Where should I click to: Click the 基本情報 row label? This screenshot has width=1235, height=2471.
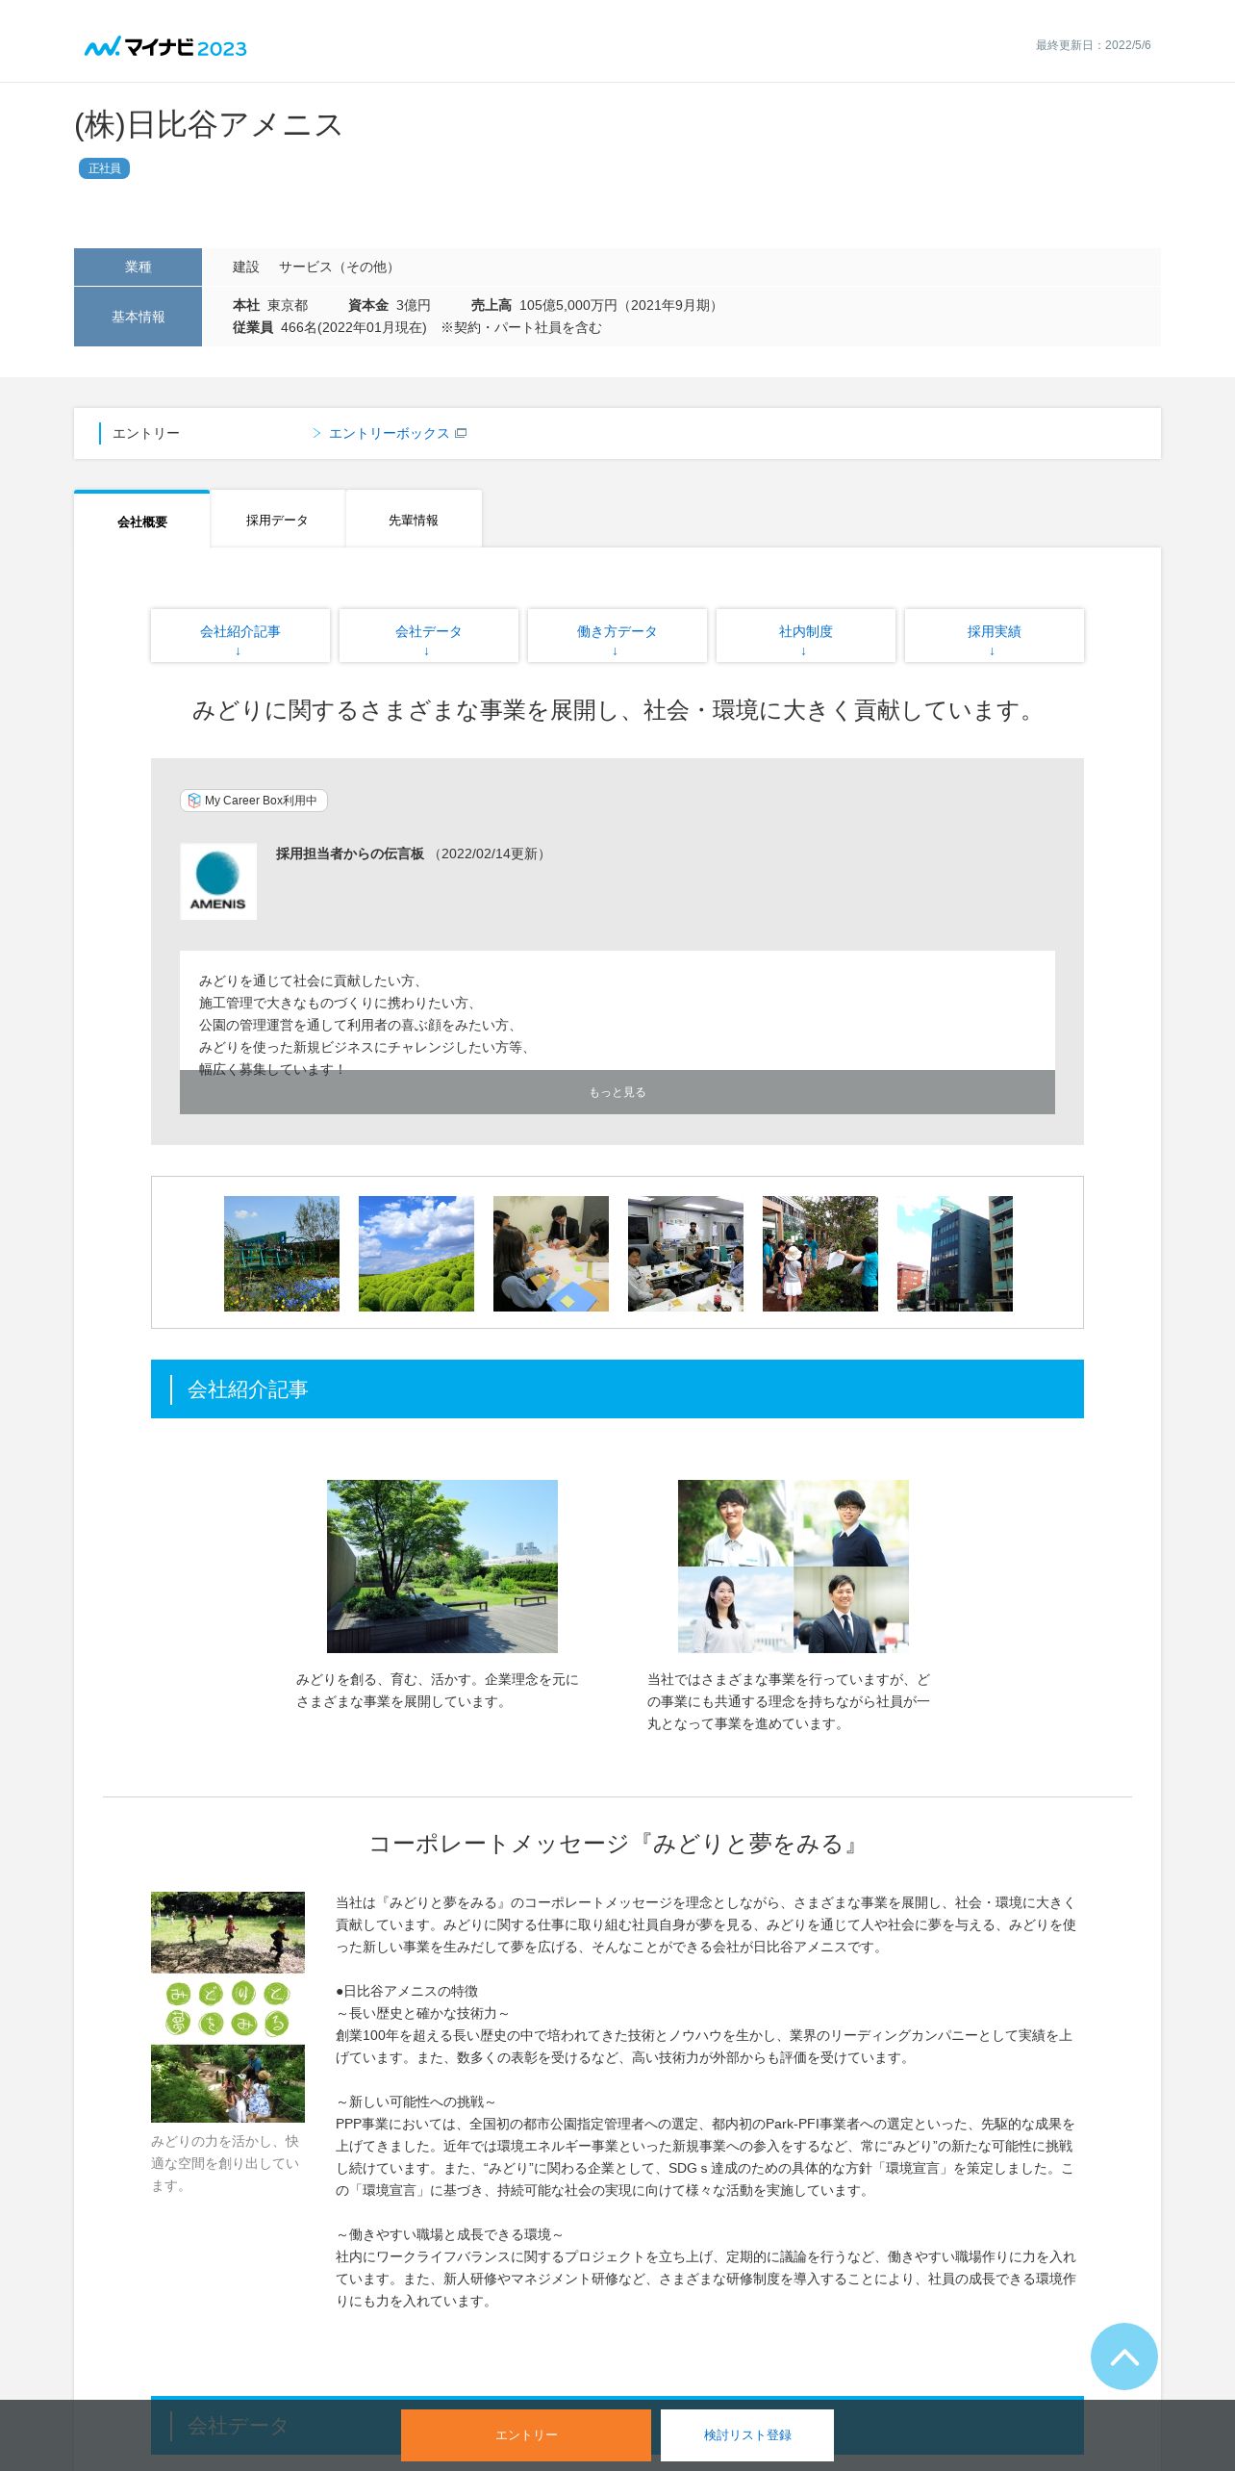point(138,317)
